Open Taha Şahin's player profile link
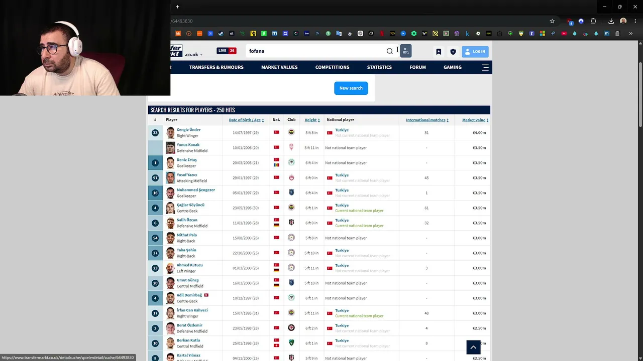 [x=186, y=250]
